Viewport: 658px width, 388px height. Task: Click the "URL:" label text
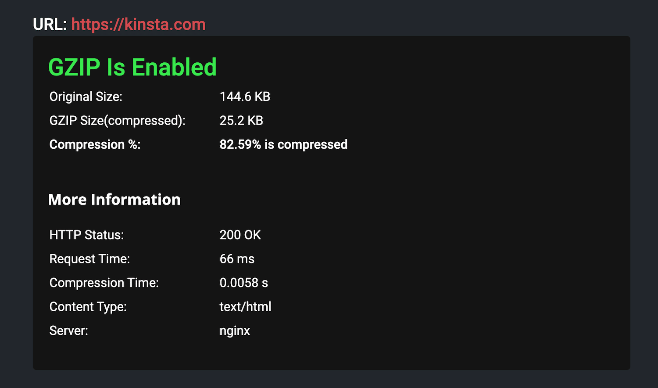pos(50,25)
